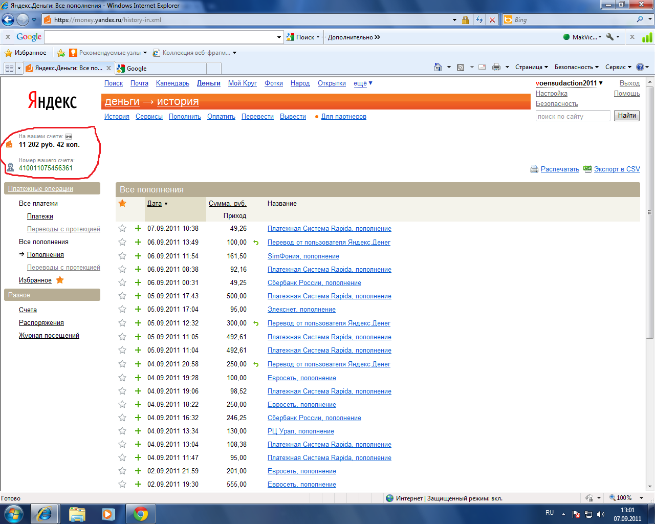
Task: Mark 05.09.2011 17:43 transaction as favorite
Action: pyautogui.click(x=122, y=296)
